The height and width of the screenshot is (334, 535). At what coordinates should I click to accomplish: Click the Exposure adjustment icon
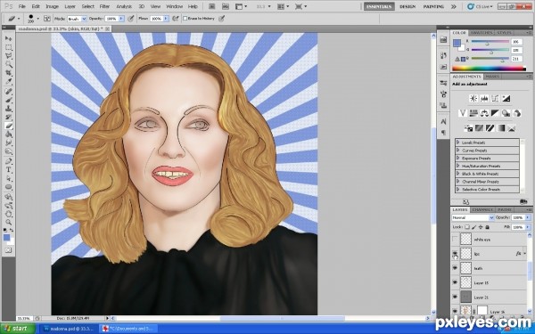tap(506, 99)
